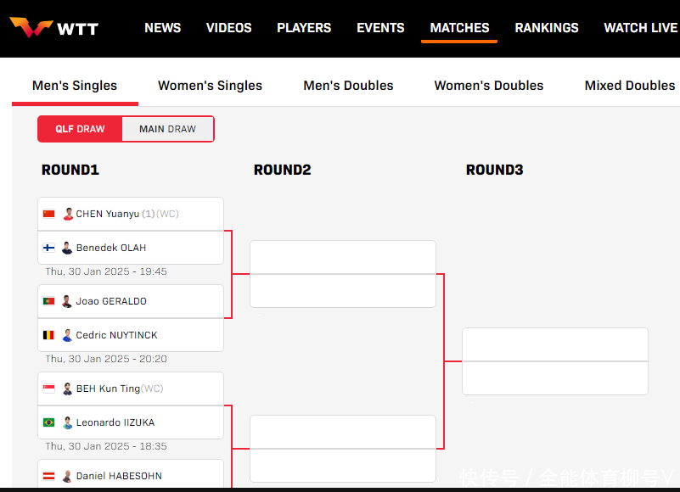Screen dimensions: 680x492
Task: Open the Women's Singles tab
Action: 210,86
